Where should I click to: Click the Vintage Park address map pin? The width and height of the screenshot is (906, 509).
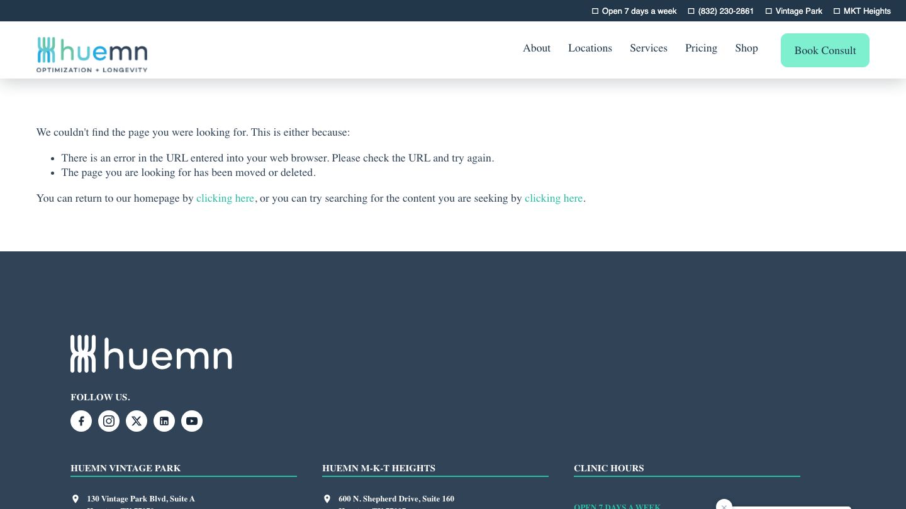click(x=75, y=499)
